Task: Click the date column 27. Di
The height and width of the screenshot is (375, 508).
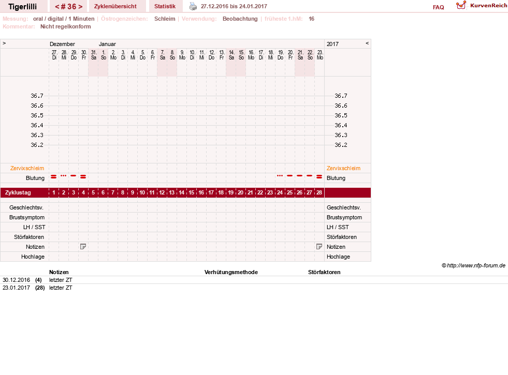Action: click(54, 55)
